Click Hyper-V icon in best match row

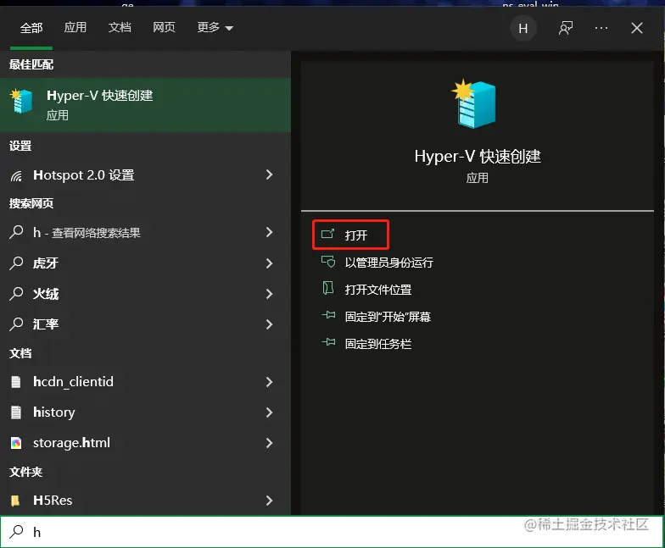(x=22, y=101)
